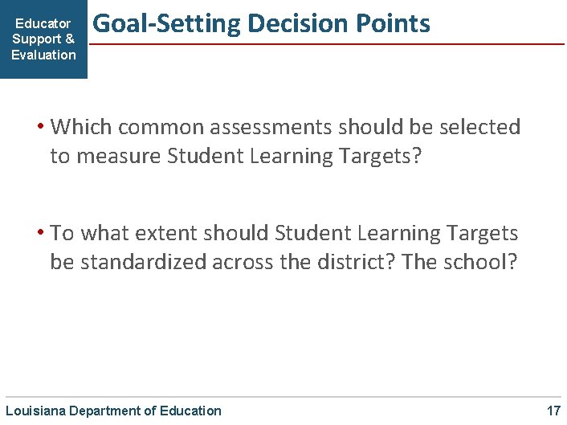567x425 pixels.
Task: Click the word "Evaluation" in blue box
Action: (x=43, y=55)
